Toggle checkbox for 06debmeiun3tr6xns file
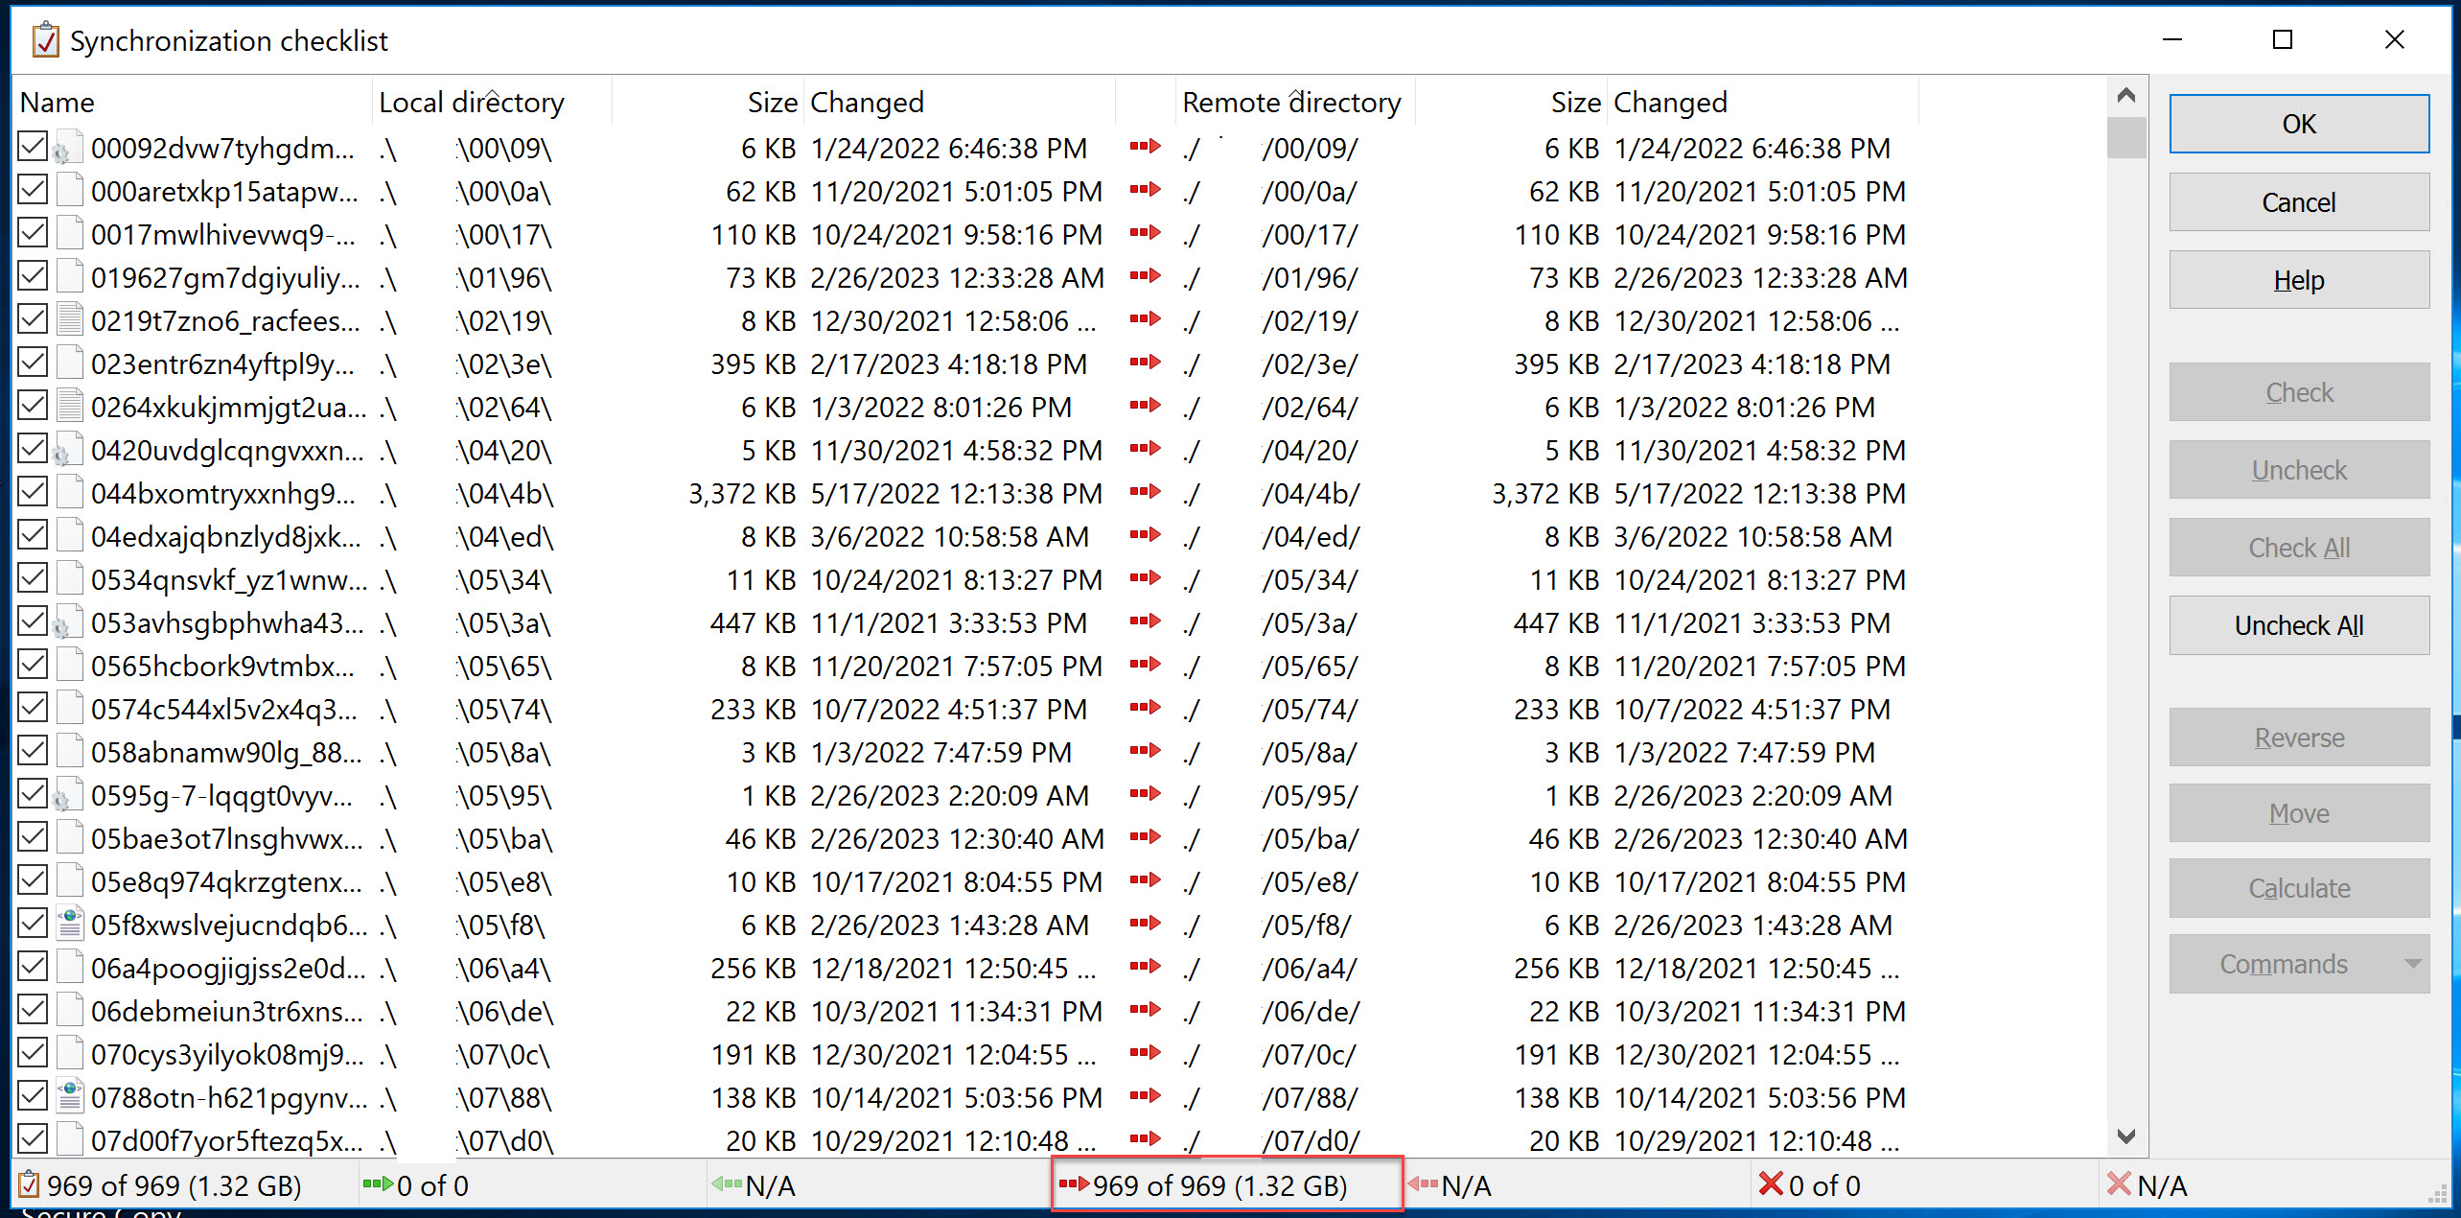The height and width of the screenshot is (1218, 2461). (x=33, y=1010)
